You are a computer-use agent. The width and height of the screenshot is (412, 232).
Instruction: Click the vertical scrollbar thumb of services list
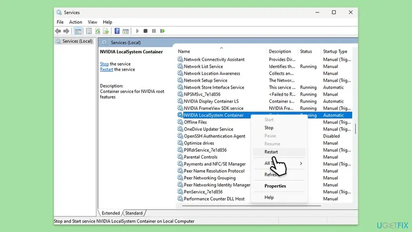coord(355,129)
